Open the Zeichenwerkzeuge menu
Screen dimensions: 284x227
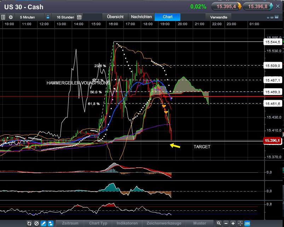(x=164, y=223)
